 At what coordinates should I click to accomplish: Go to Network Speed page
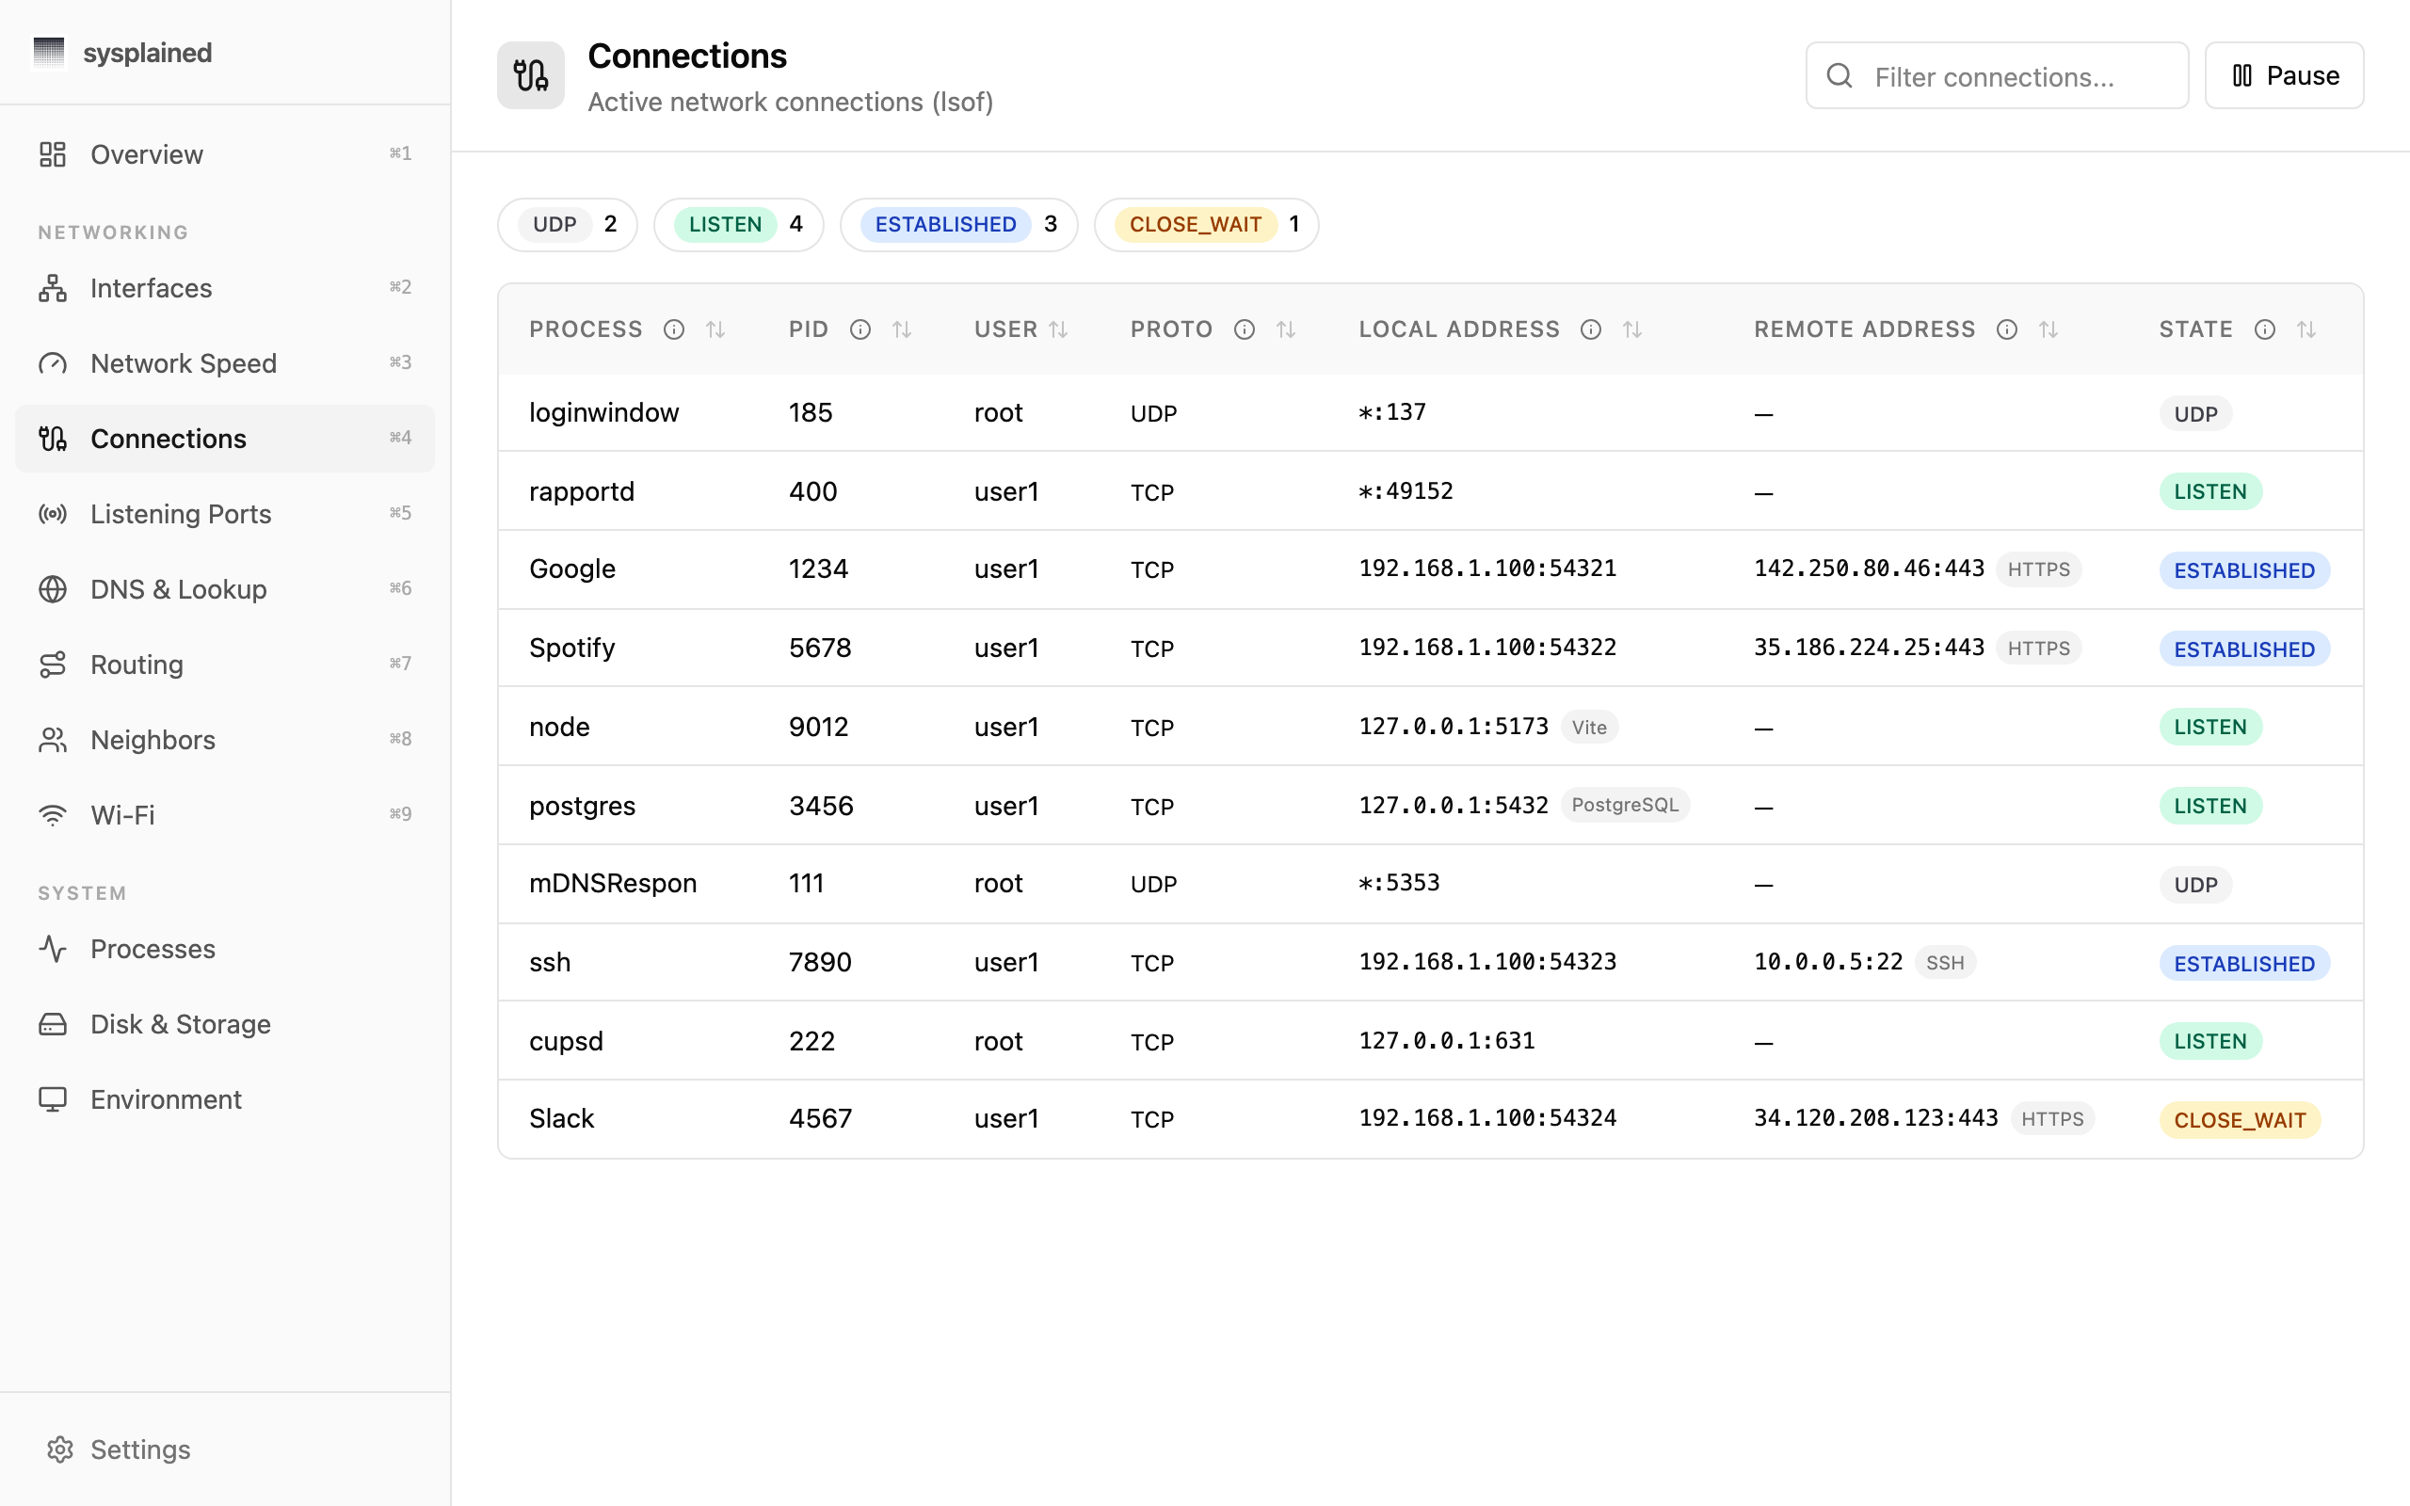point(225,363)
